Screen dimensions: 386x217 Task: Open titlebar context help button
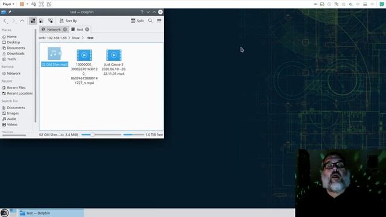tap(142, 12)
